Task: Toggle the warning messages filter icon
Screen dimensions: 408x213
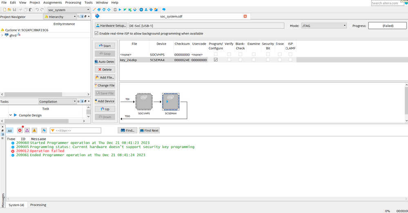Action: (34, 130)
